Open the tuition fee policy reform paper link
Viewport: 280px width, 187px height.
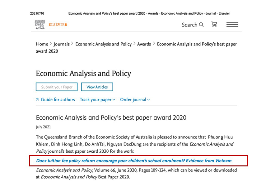pyautogui.click(x=134, y=161)
